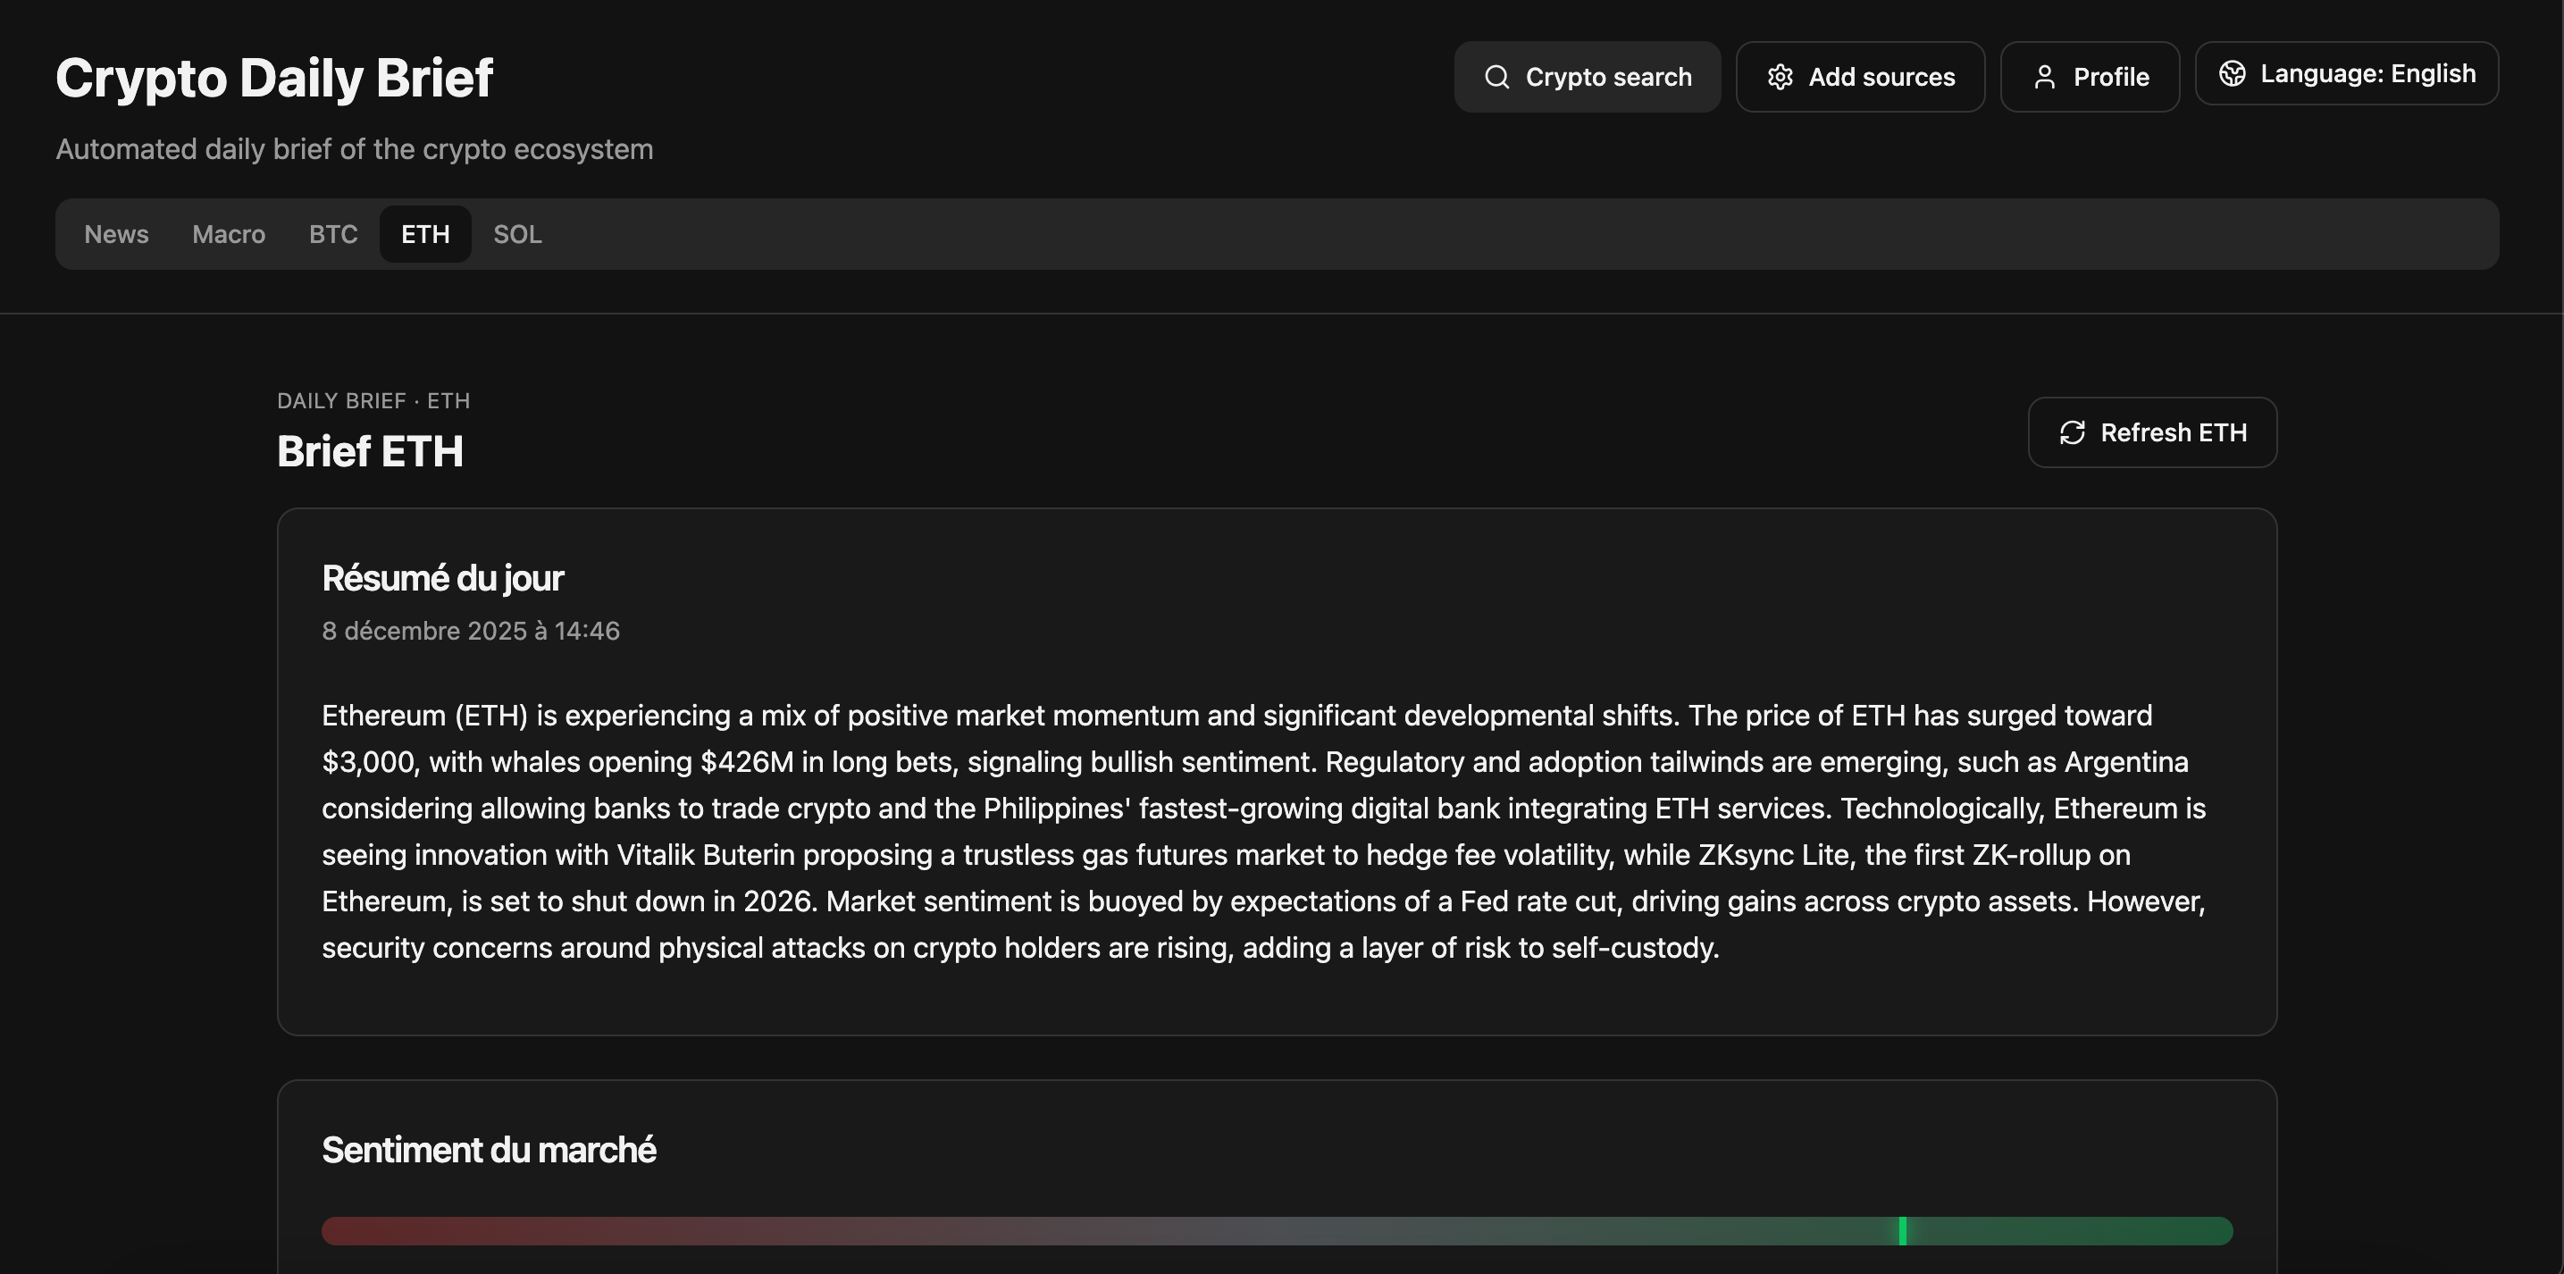Screen dimensions: 2564x1274
Task: Open Crypto search
Action: 1587,77
